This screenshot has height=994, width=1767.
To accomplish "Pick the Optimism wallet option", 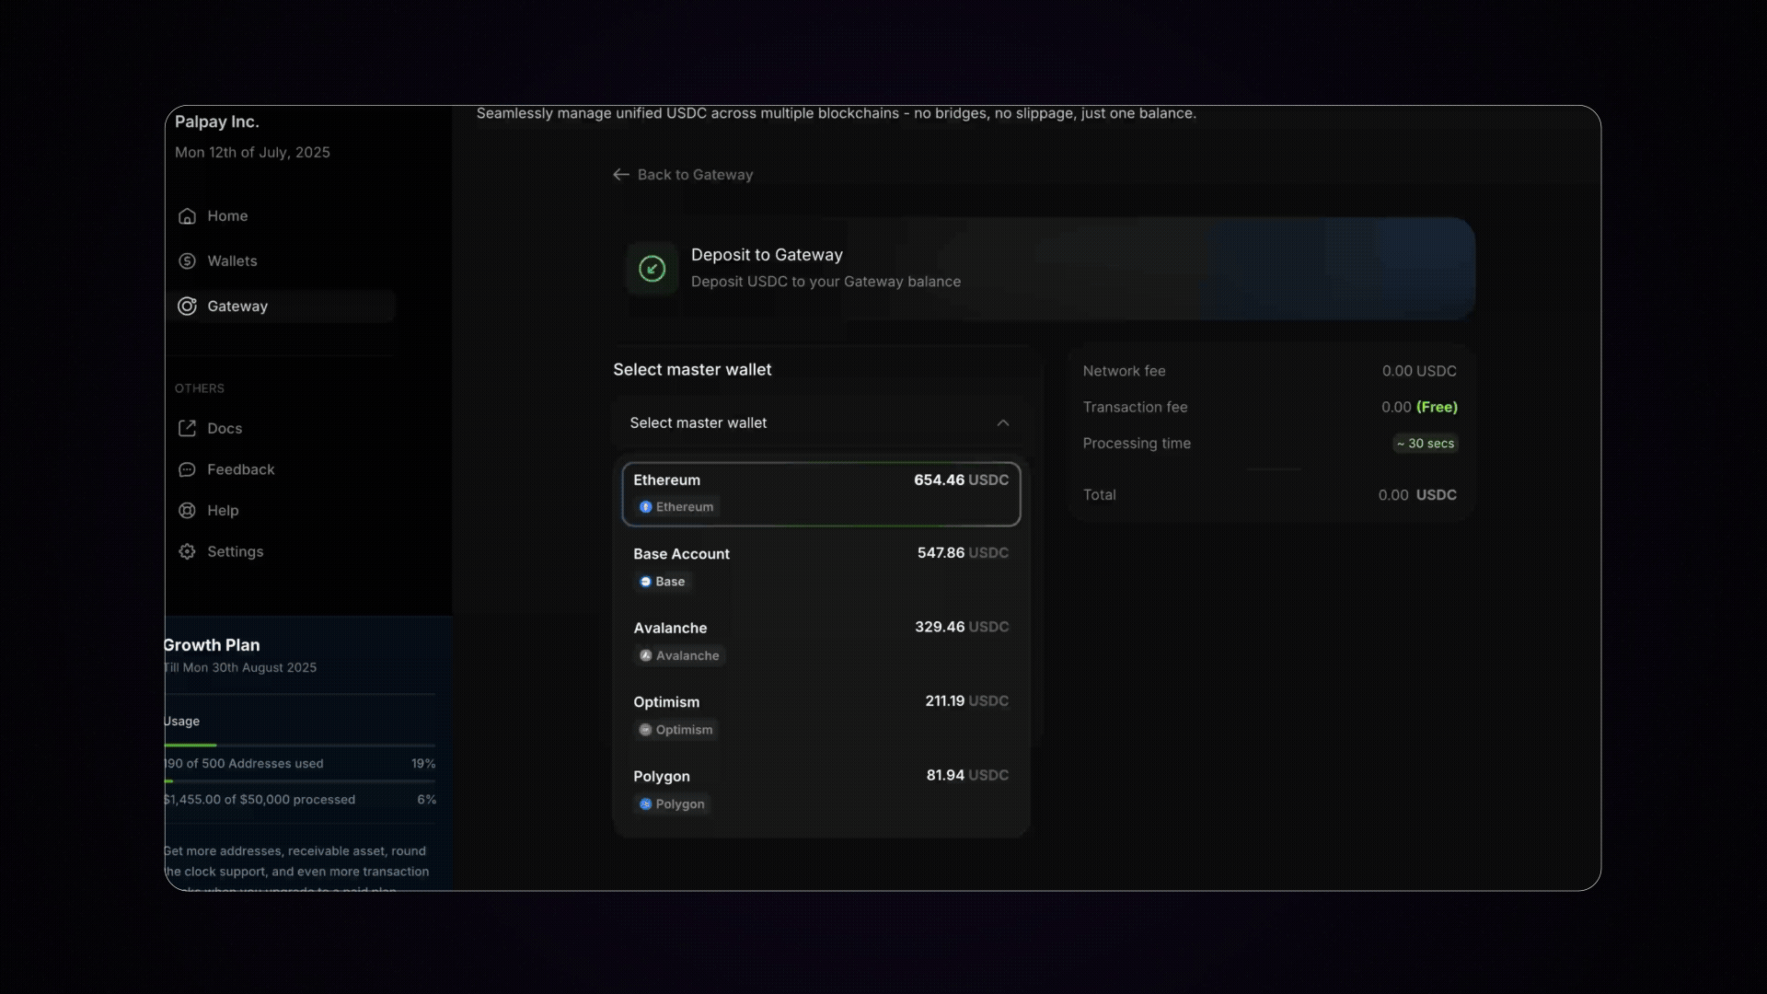I will pyautogui.click(x=821, y=716).
